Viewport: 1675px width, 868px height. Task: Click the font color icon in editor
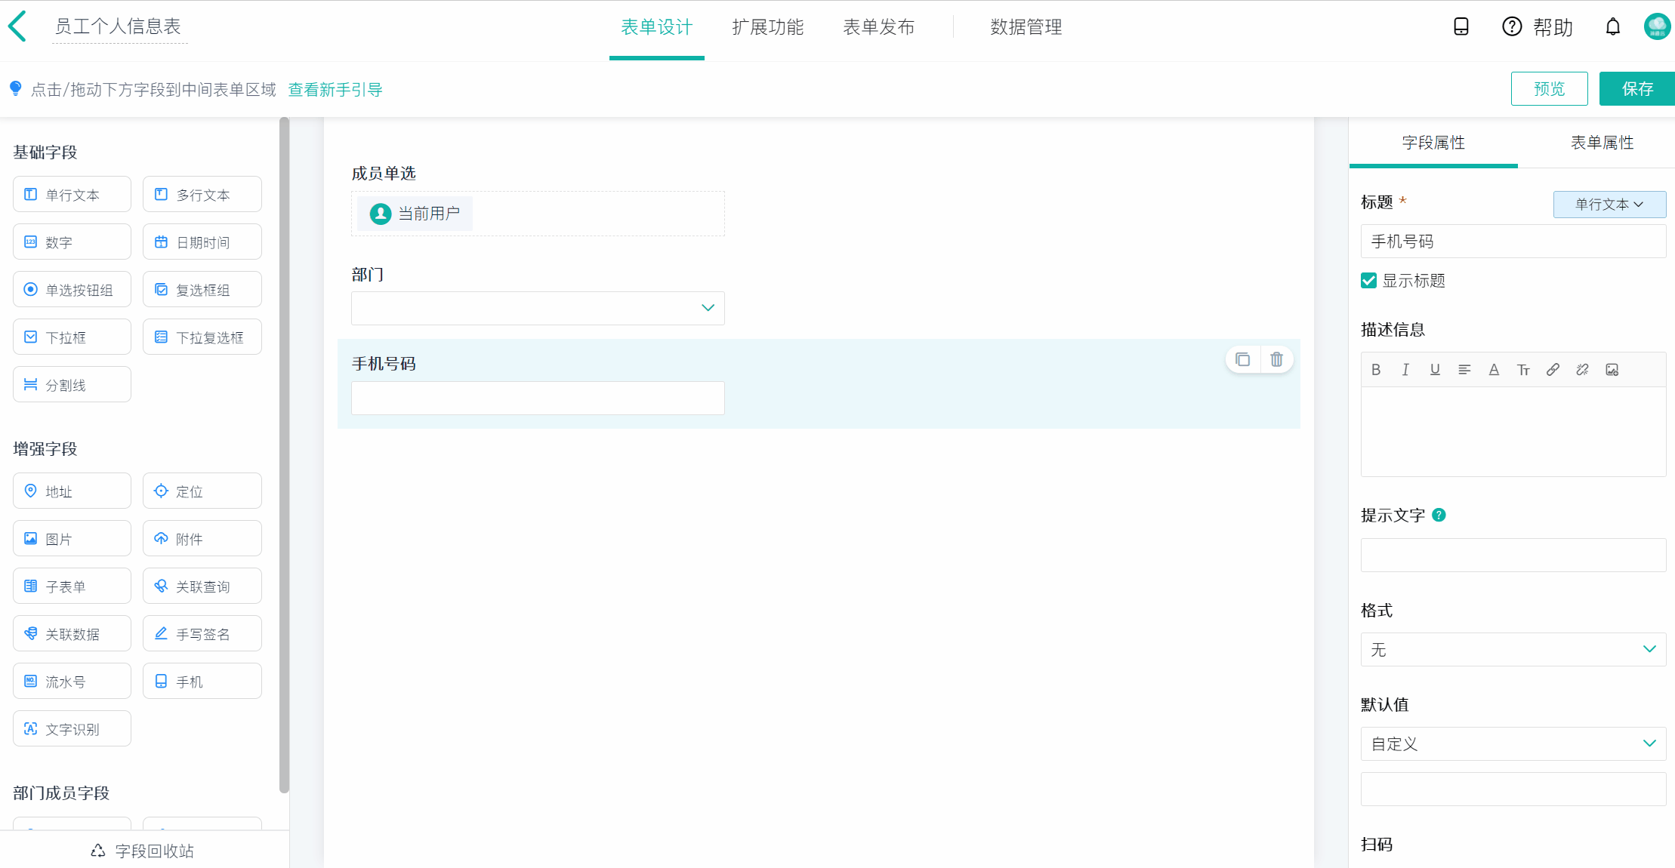pos(1494,370)
